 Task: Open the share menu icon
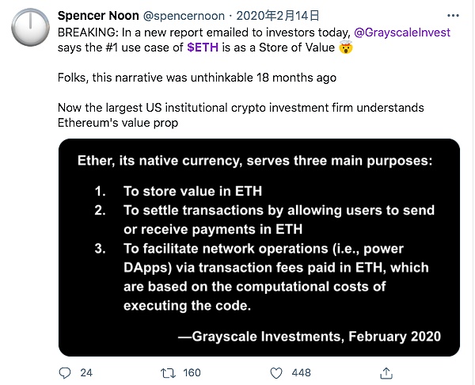tap(386, 372)
